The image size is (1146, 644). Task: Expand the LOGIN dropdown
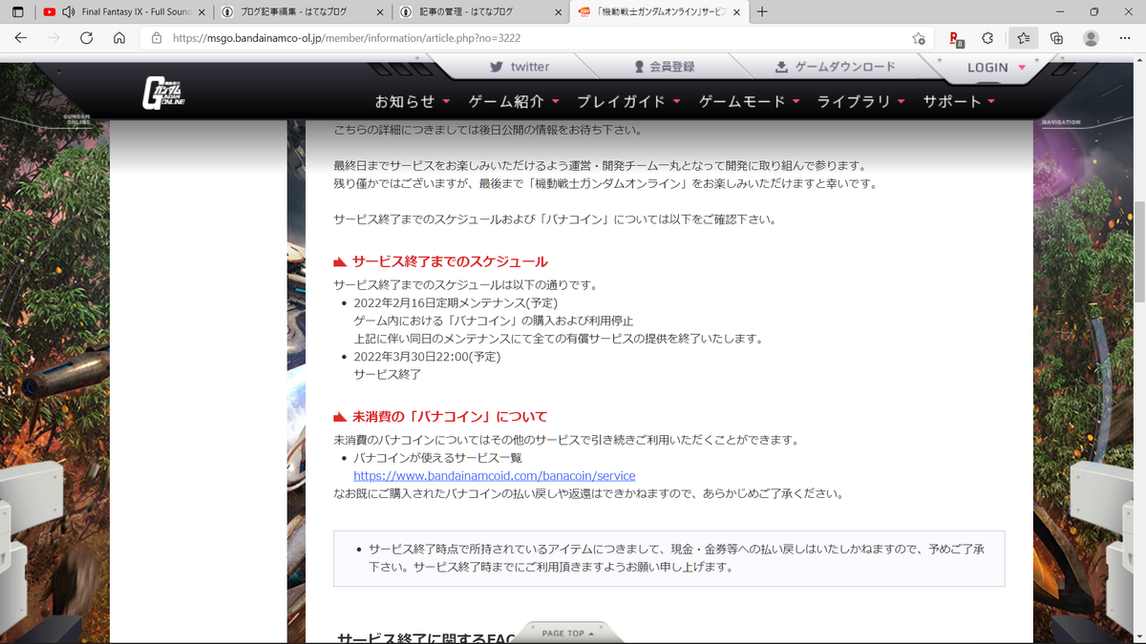pos(996,67)
